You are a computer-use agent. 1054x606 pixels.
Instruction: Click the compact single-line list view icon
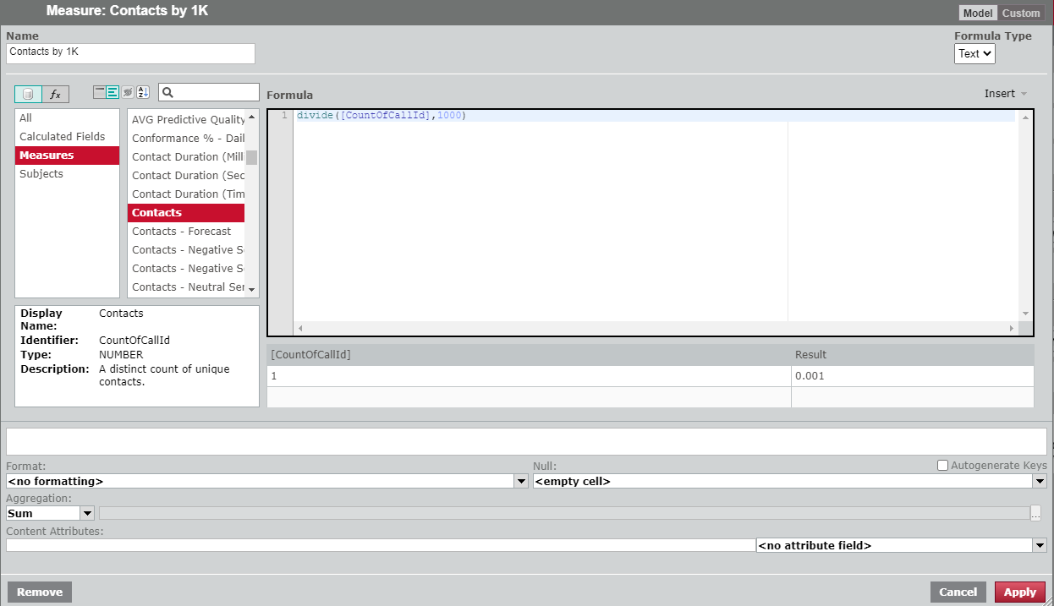100,92
